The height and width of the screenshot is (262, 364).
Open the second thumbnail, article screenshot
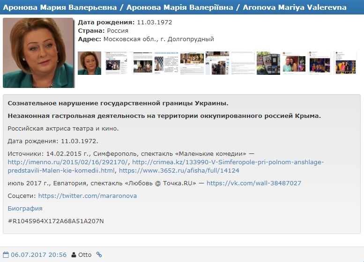click(x=115, y=63)
